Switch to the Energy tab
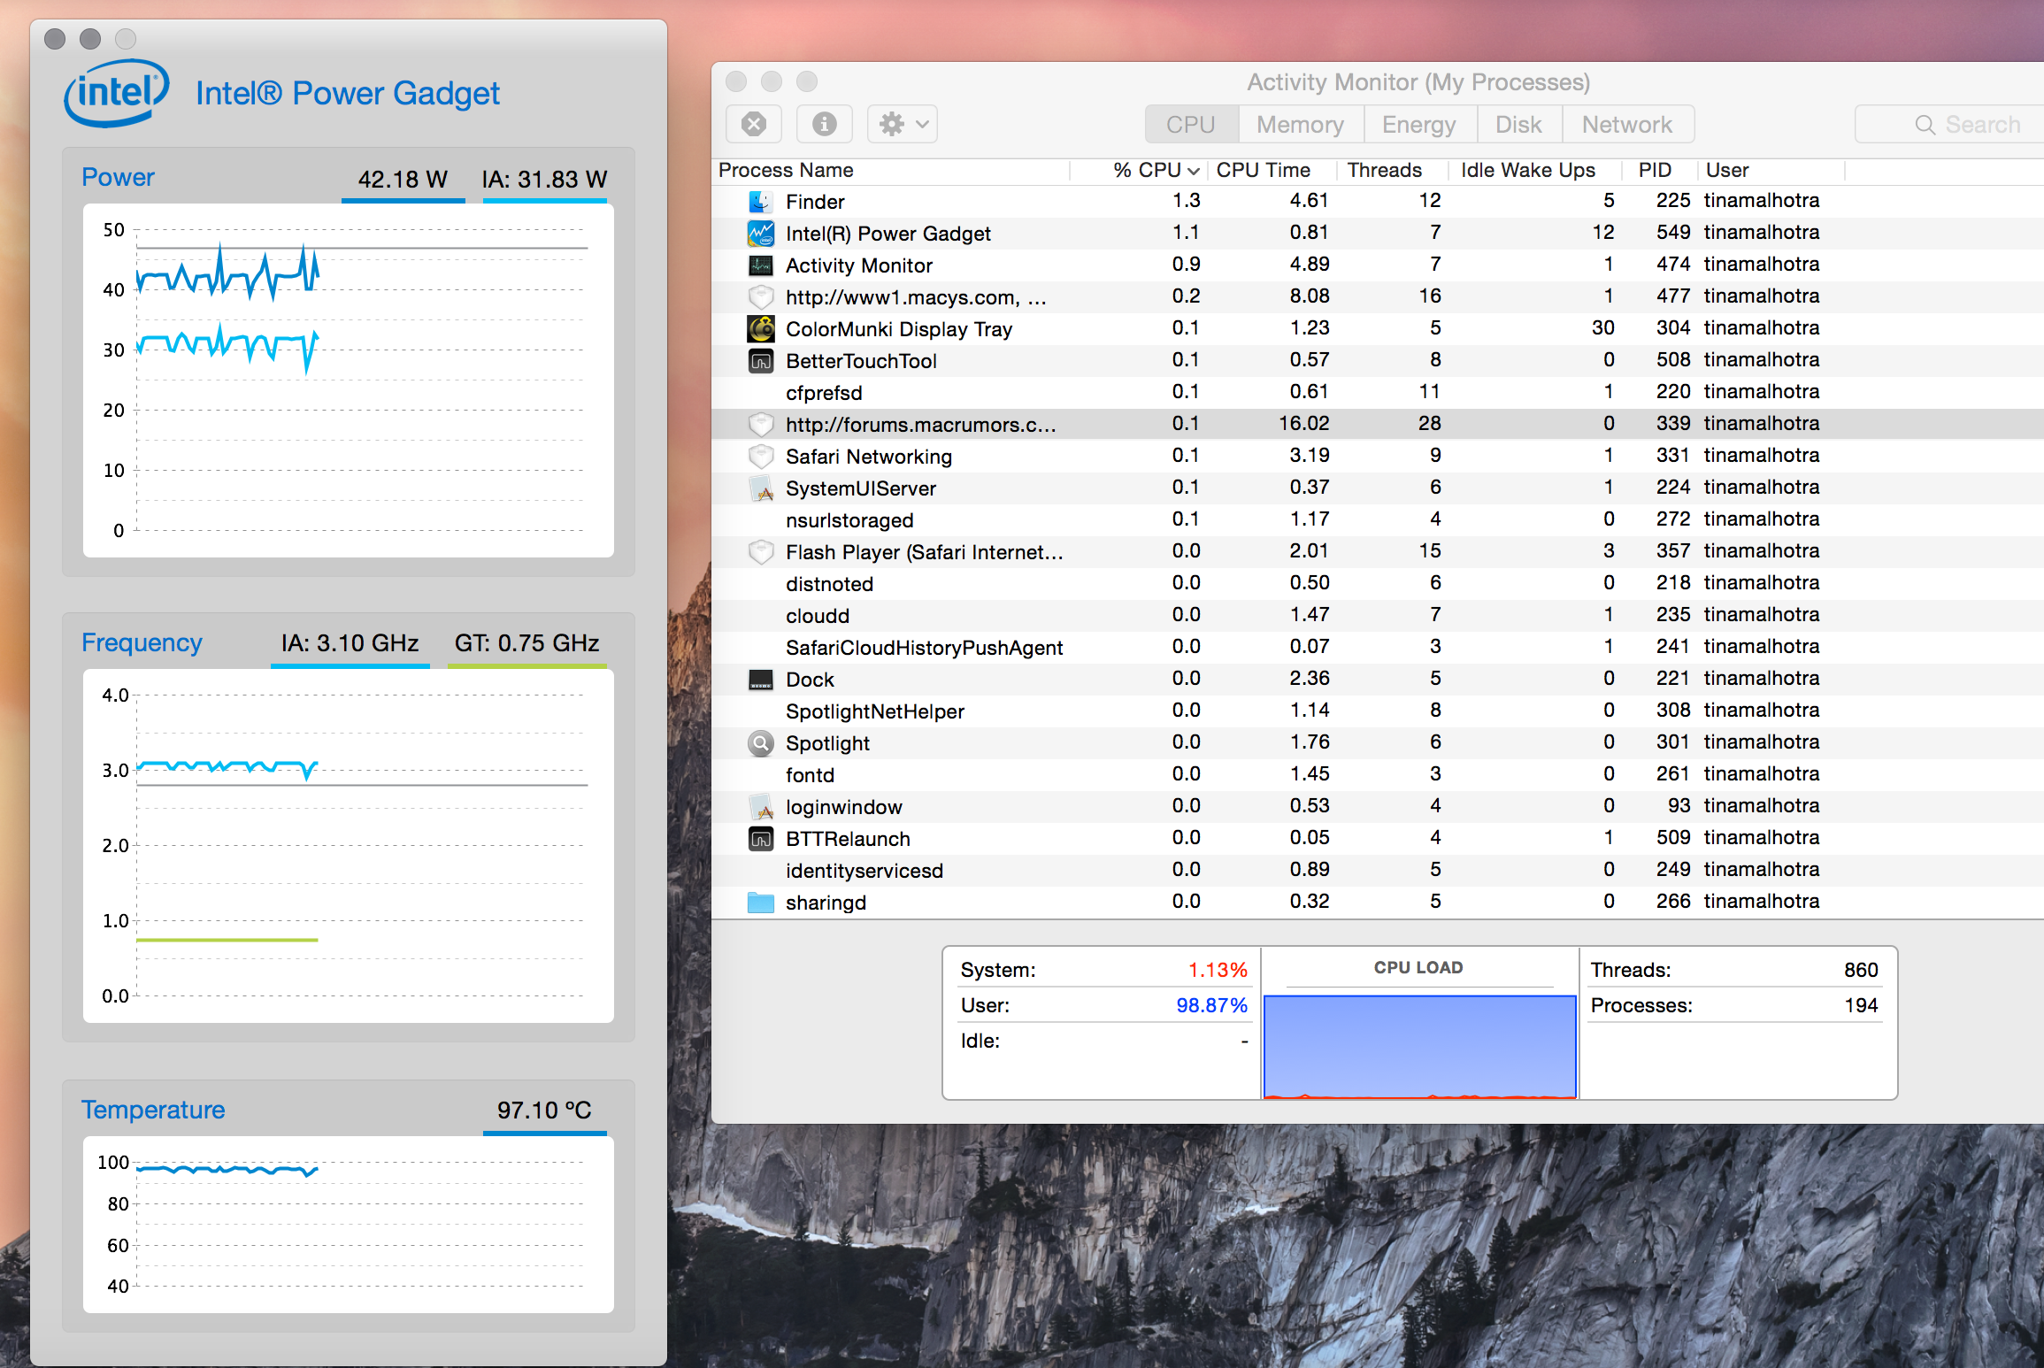 pos(1419,124)
